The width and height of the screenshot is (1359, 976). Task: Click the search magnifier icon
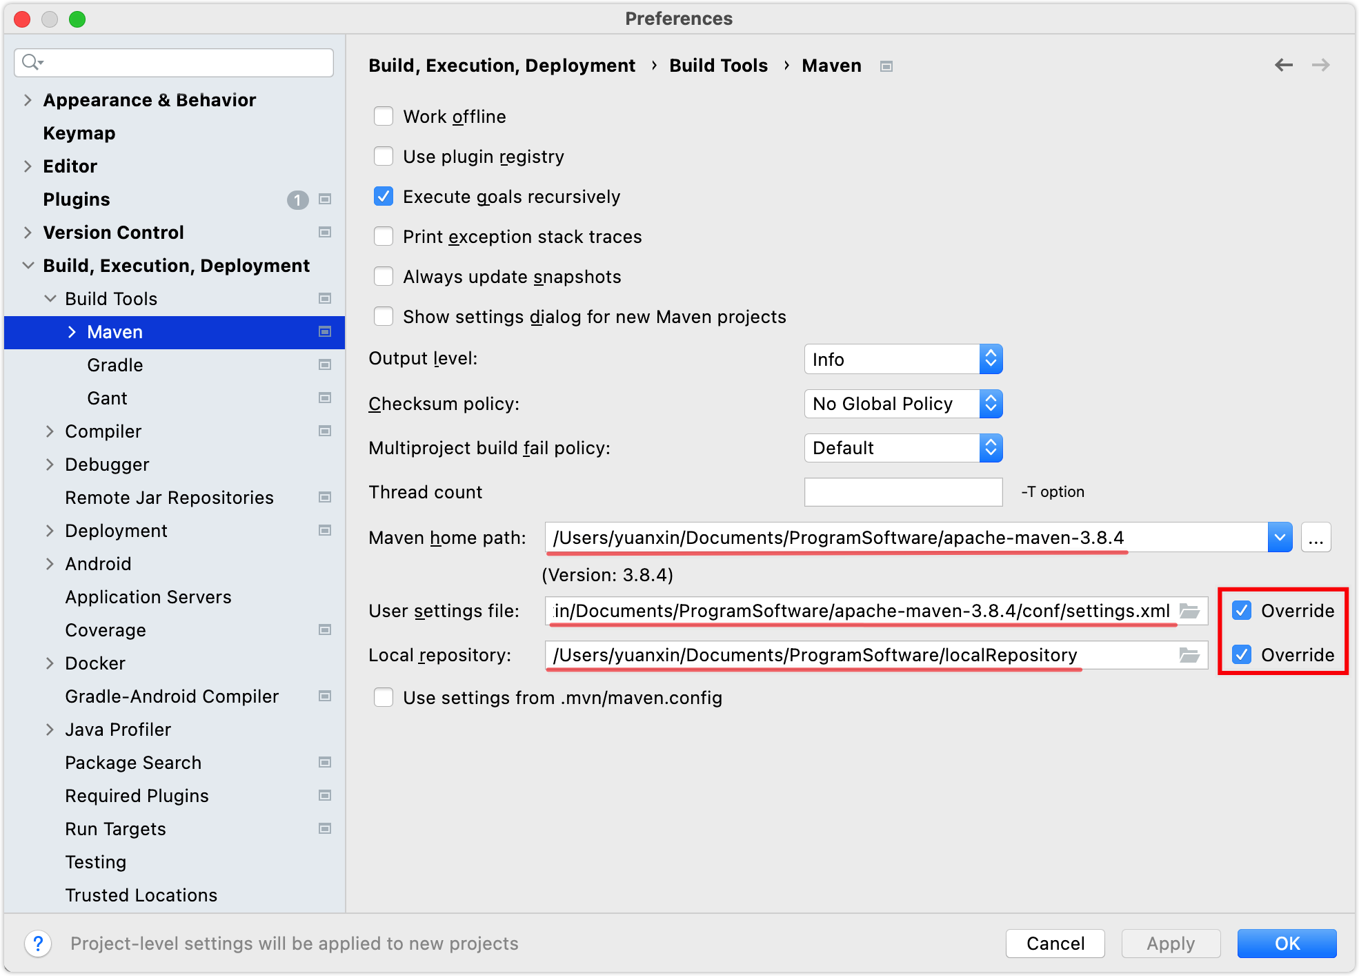(32, 62)
